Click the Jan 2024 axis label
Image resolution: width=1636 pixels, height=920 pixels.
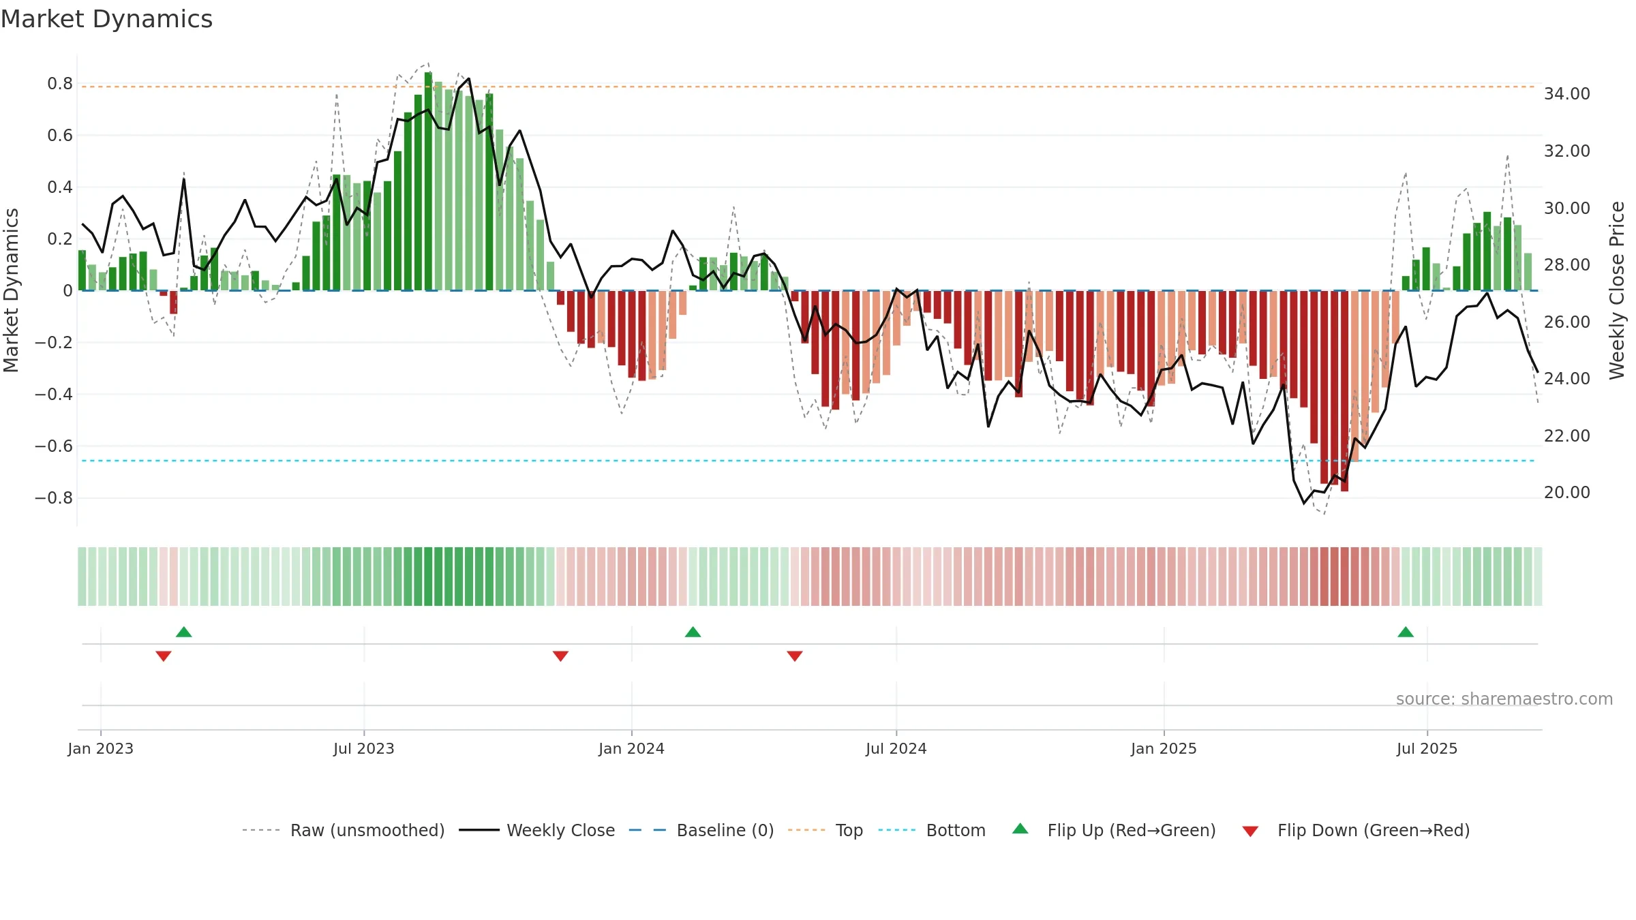tap(632, 748)
